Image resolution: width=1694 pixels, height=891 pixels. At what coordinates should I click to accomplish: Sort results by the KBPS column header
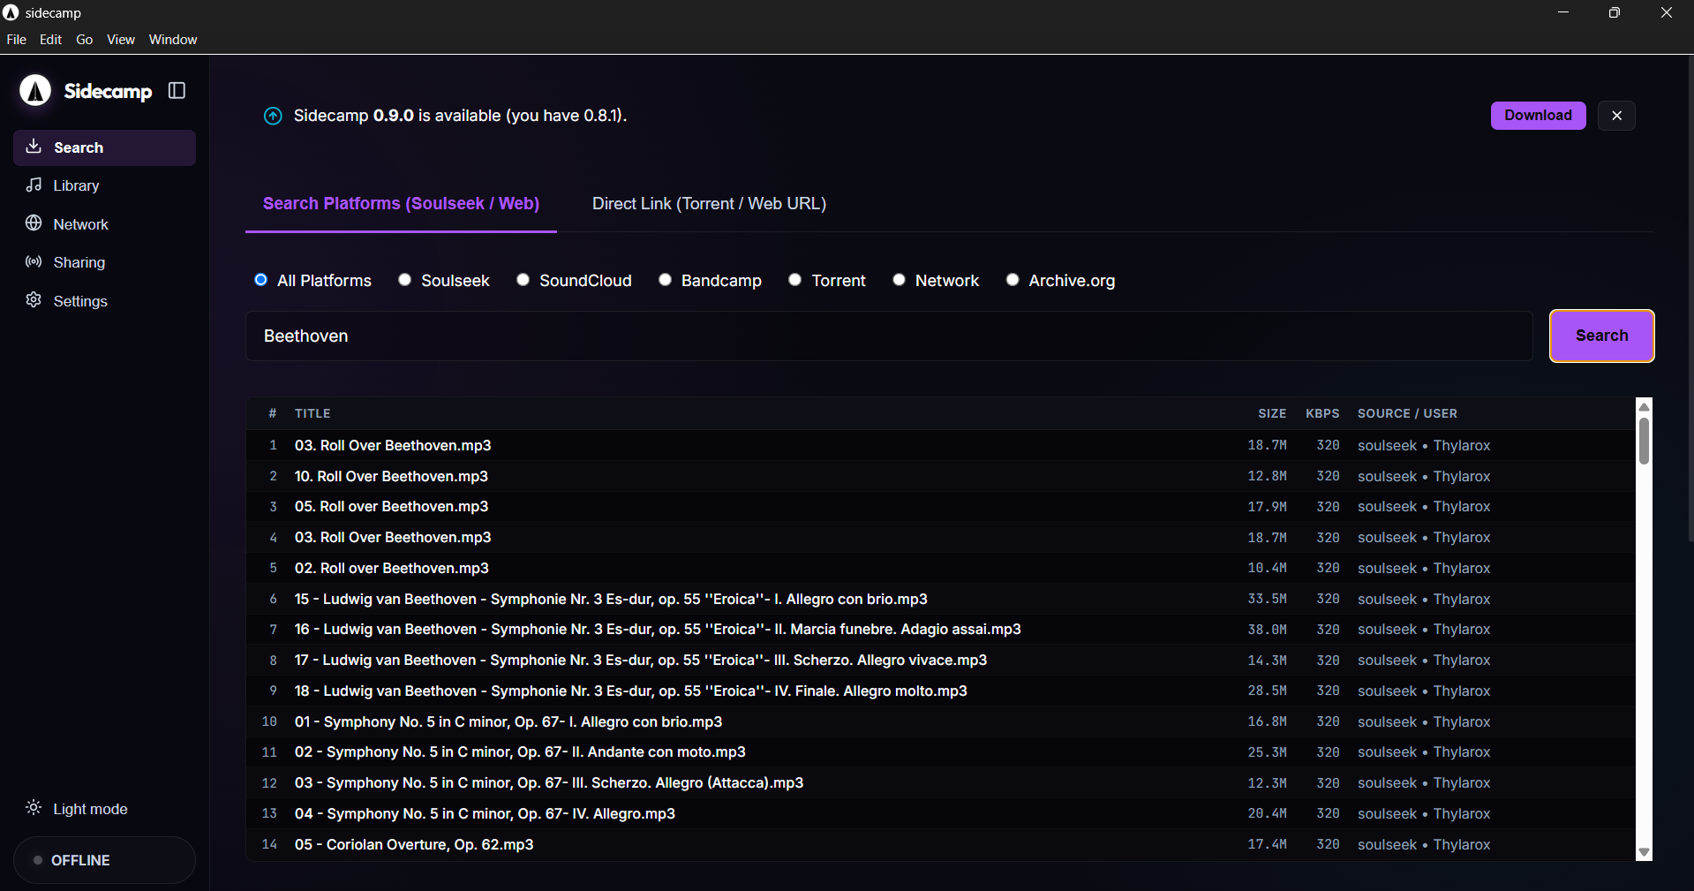click(x=1322, y=413)
